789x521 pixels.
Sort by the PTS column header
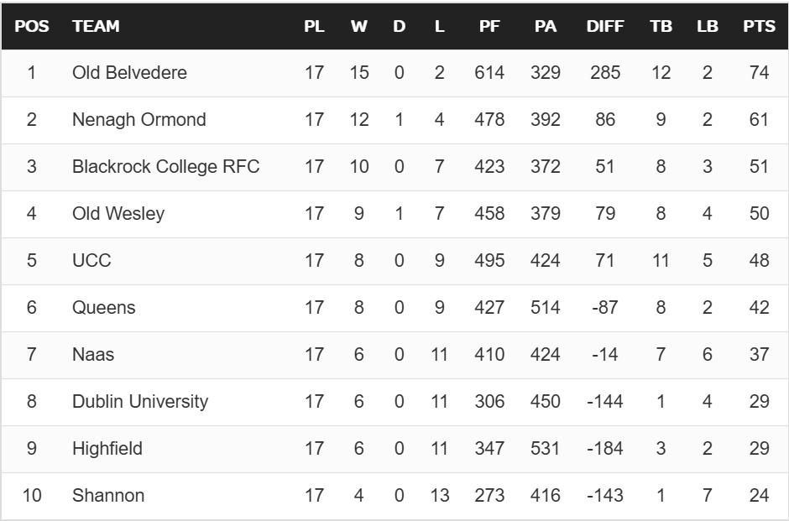pos(759,26)
